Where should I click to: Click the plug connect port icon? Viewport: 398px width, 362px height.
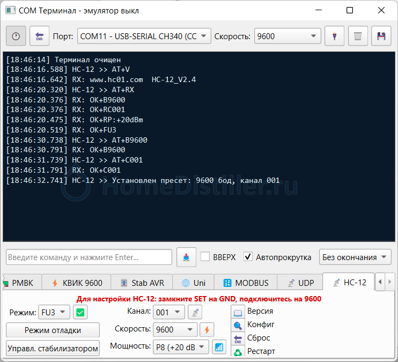point(334,36)
